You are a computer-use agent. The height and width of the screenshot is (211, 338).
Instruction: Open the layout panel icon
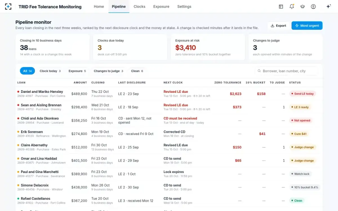(x=281, y=6)
